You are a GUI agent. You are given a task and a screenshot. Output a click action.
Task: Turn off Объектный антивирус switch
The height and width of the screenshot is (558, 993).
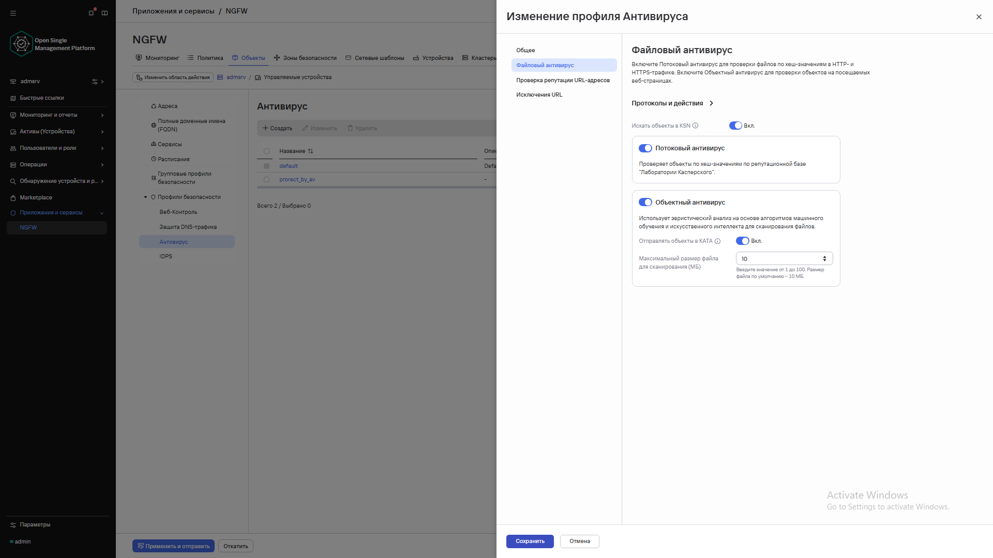tap(645, 203)
